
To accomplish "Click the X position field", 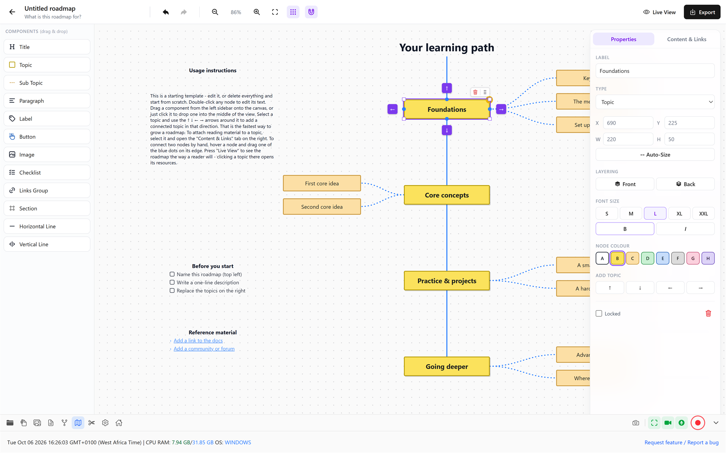I will 628,123.
